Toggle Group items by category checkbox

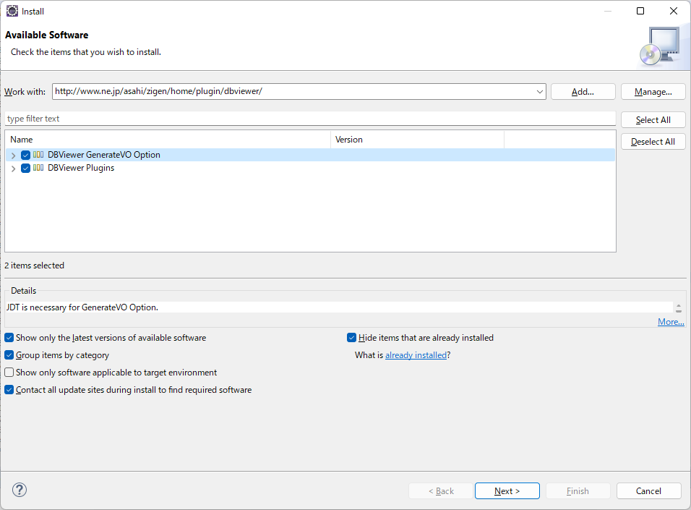[x=9, y=355]
